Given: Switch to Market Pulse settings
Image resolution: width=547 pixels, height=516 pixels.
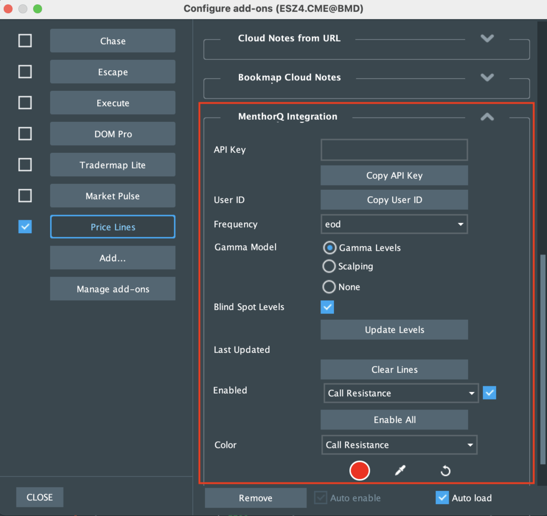Looking at the screenshot, I should point(112,196).
